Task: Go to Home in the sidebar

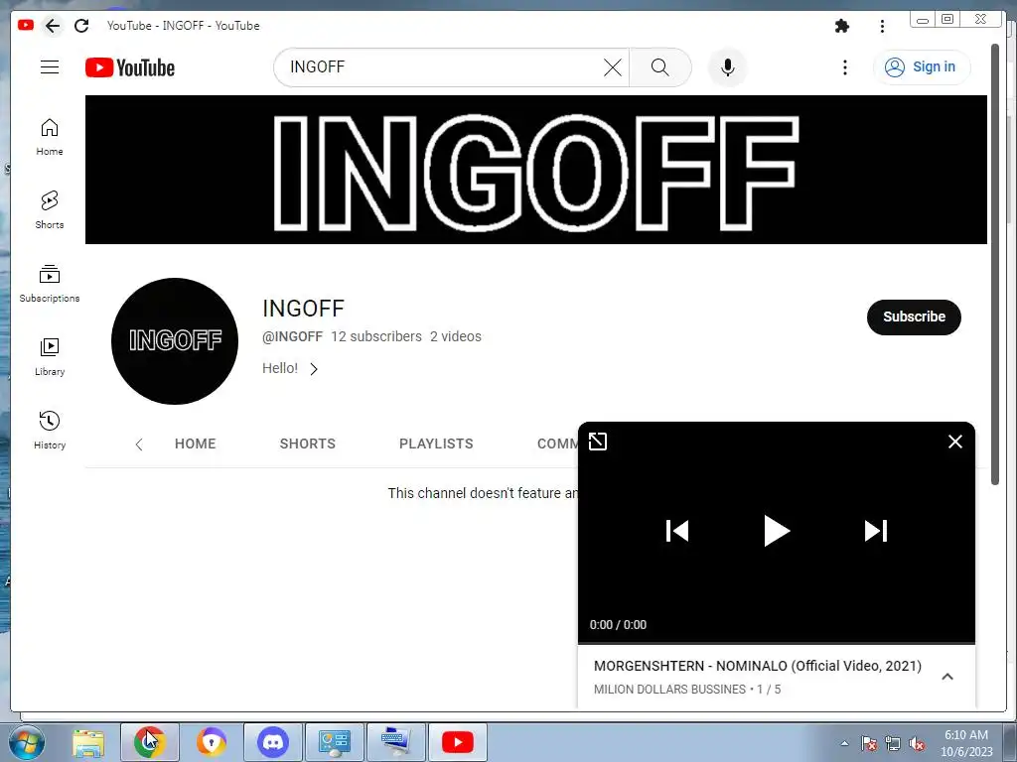Action: (x=50, y=137)
